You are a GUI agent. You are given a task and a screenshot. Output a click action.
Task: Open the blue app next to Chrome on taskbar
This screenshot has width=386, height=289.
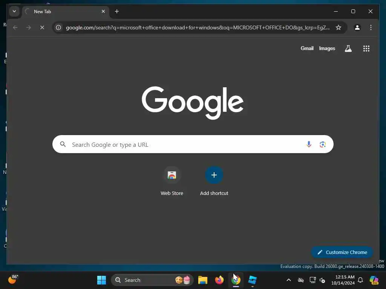click(x=252, y=280)
